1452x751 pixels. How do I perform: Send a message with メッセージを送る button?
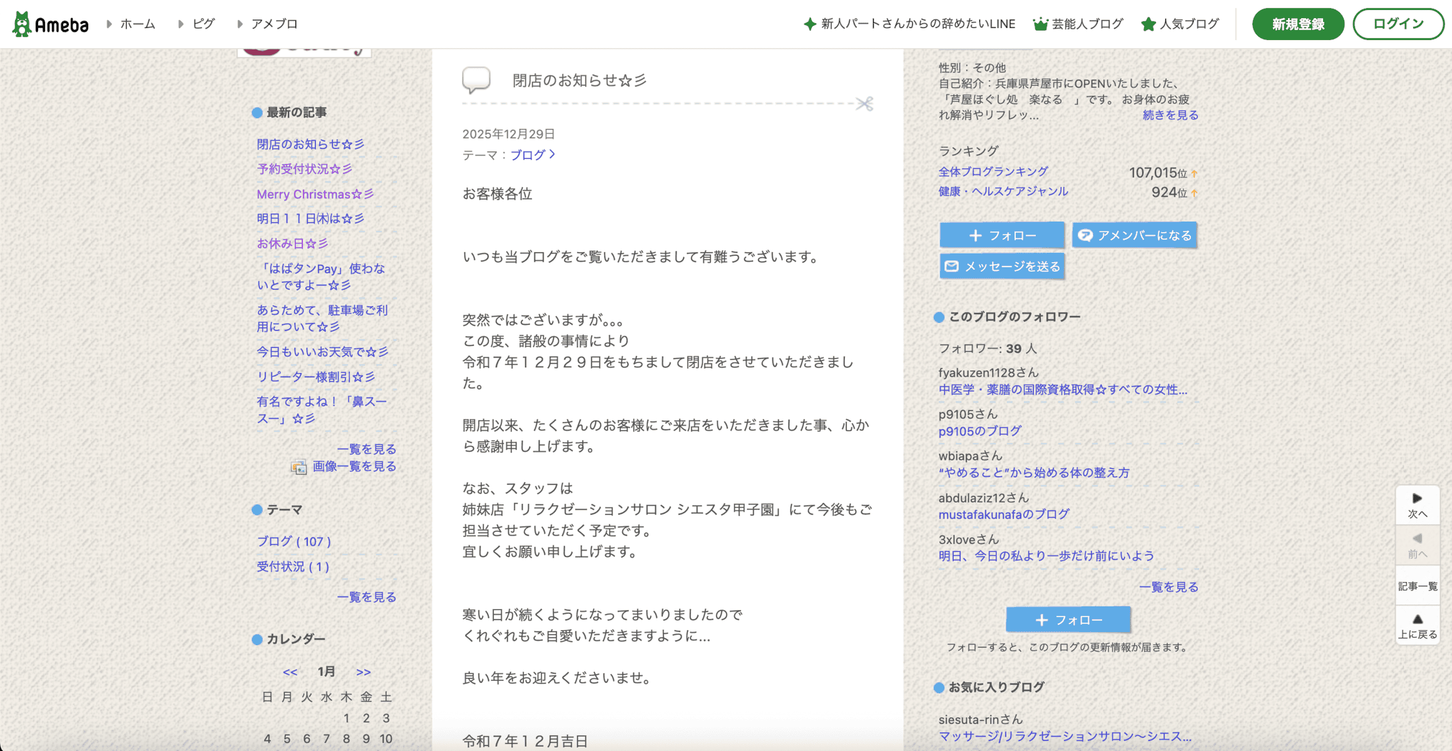coord(1001,267)
